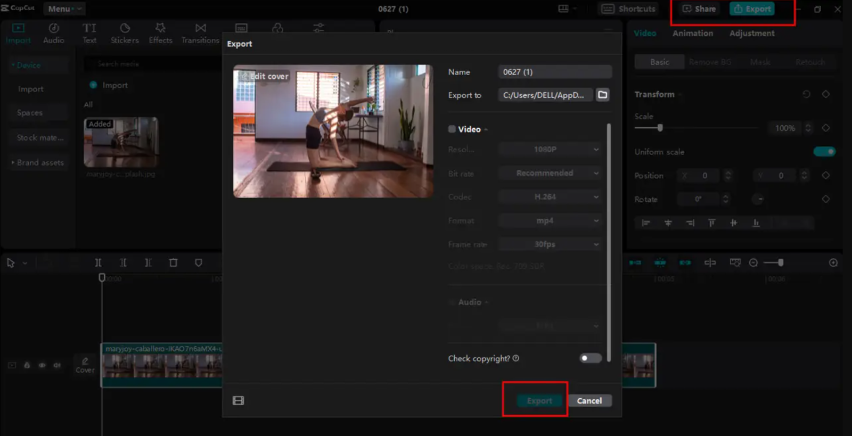852x436 pixels.
Task: Toggle the Video export checkbox
Action: tap(452, 129)
